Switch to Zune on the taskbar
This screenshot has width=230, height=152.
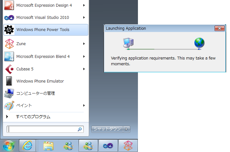[128, 146]
